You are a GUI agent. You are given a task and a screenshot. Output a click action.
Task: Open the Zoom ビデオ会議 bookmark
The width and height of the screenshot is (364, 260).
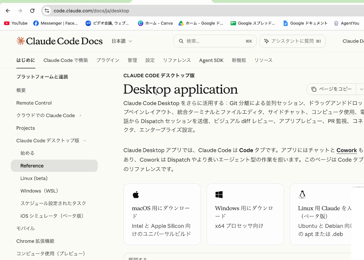[107, 23]
